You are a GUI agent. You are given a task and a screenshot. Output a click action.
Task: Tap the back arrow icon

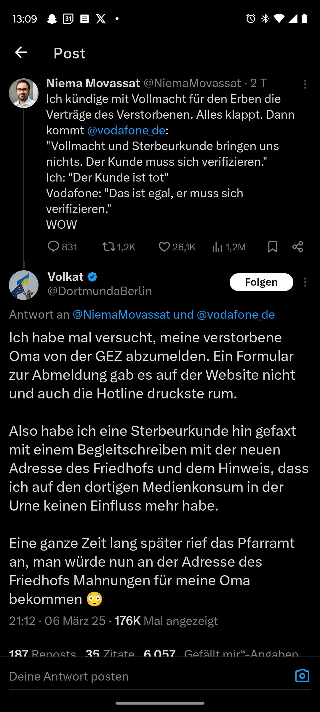click(x=21, y=53)
